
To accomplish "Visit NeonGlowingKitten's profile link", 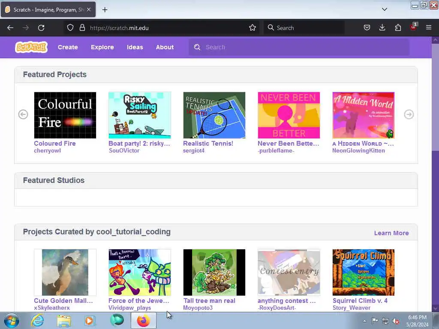I will tap(358, 151).
